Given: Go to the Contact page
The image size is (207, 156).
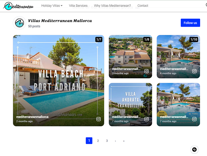Looking at the screenshot, I should pyautogui.click(x=143, y=6).
